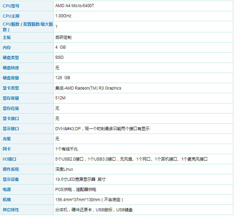Click the 128 GB capacity value

[63, 78]
